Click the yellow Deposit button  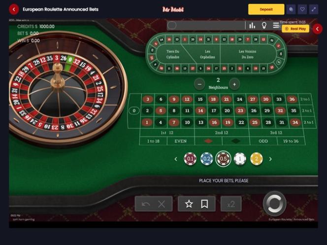266,9
